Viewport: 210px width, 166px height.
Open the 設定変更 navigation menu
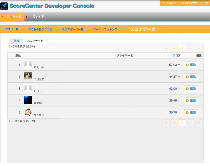coord(38,17)
